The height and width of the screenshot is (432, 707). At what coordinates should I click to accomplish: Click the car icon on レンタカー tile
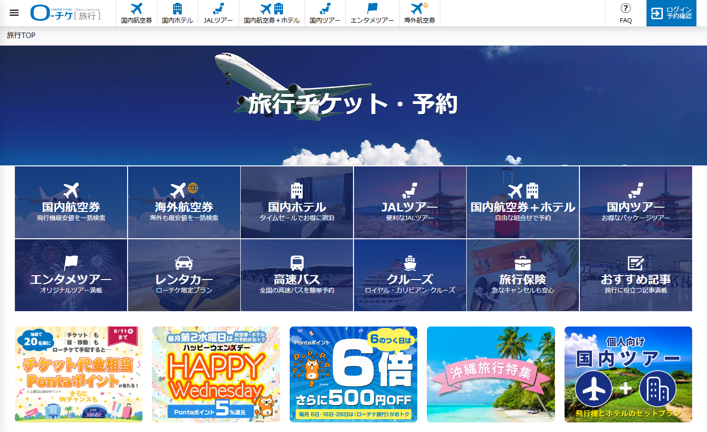184,263
